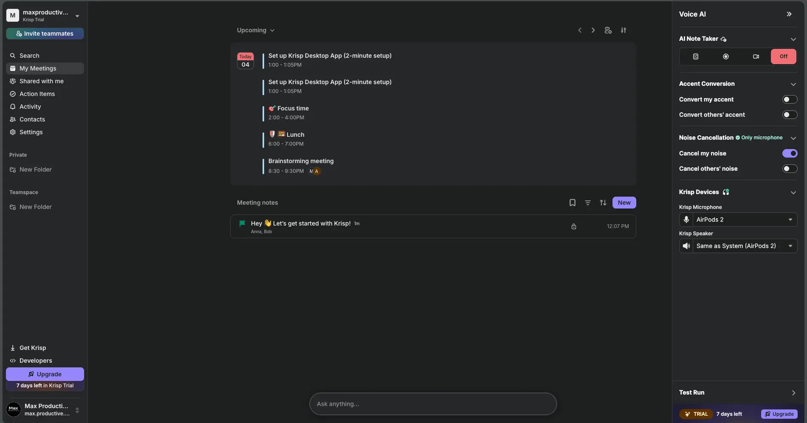Click the Only microphone status label
The width and height of the screenshot is (807, 423).
tap(759, 138)
